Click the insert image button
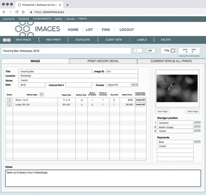Screen dimensions: 206x195 point(162,112)
